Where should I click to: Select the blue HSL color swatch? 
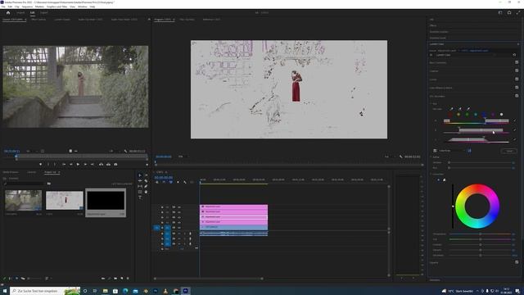point(484,115)
